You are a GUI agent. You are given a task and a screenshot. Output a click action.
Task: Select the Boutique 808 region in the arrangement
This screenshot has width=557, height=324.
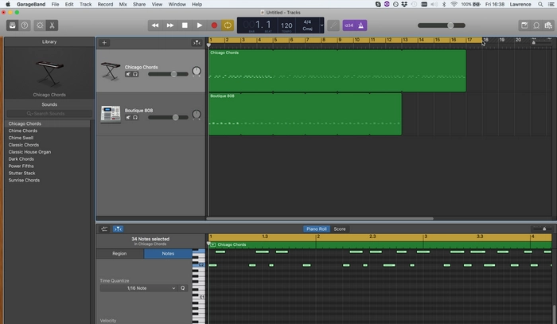pyautogui.click(x=305, y=114)
